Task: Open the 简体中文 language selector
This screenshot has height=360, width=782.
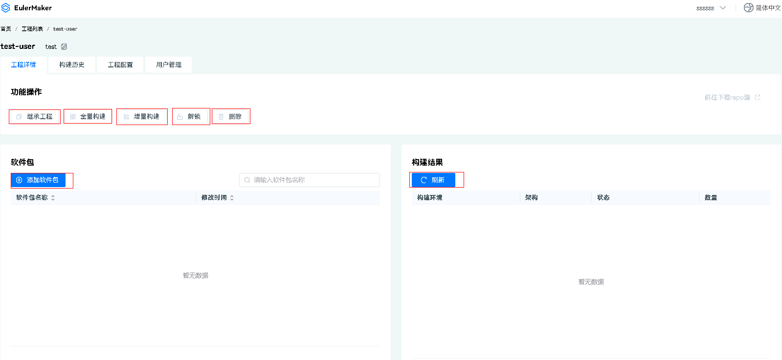Action: pyautogui.click(x=768, y=8)
